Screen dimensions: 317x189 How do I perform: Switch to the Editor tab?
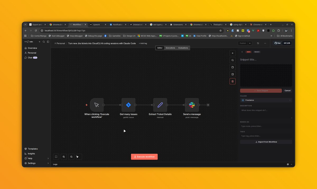(160, 48)
